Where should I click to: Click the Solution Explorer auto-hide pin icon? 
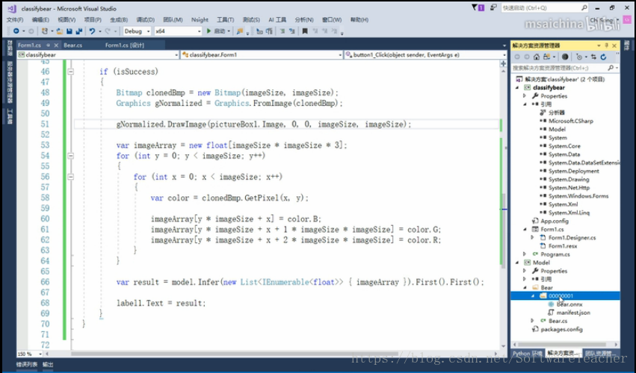tap(606, 46)
